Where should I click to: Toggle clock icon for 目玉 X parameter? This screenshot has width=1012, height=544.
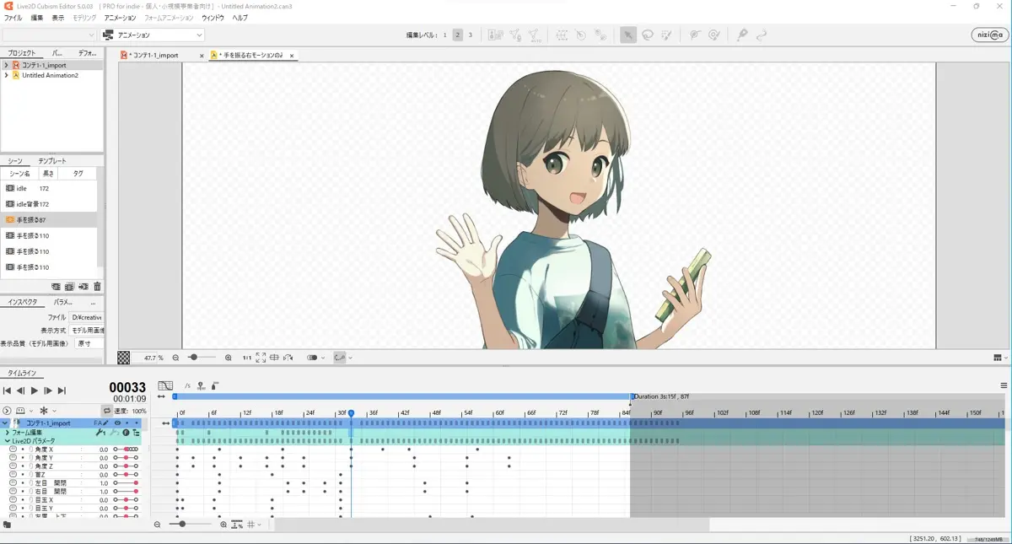[x=13, y=499]
